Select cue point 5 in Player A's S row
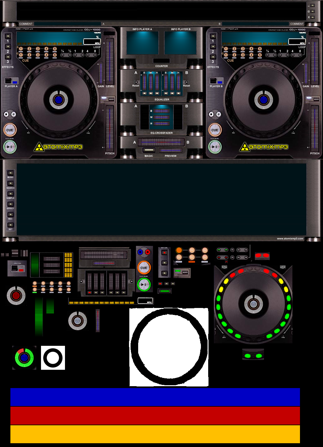The width and height of the screenshot is (323, 447). point(55,49)
